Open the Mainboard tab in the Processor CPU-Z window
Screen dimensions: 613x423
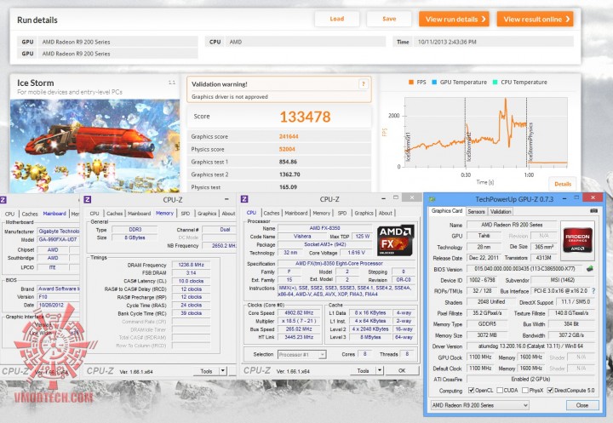(x=296, y=213)
